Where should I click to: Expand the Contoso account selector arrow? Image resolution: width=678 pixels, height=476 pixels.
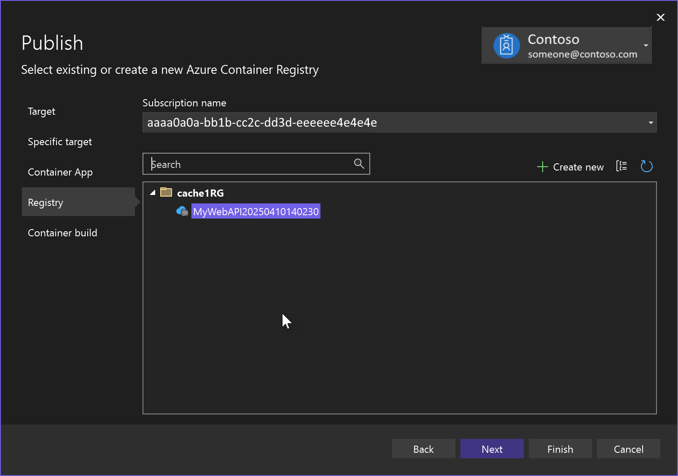pyautogui.click(x=646, y=46)
